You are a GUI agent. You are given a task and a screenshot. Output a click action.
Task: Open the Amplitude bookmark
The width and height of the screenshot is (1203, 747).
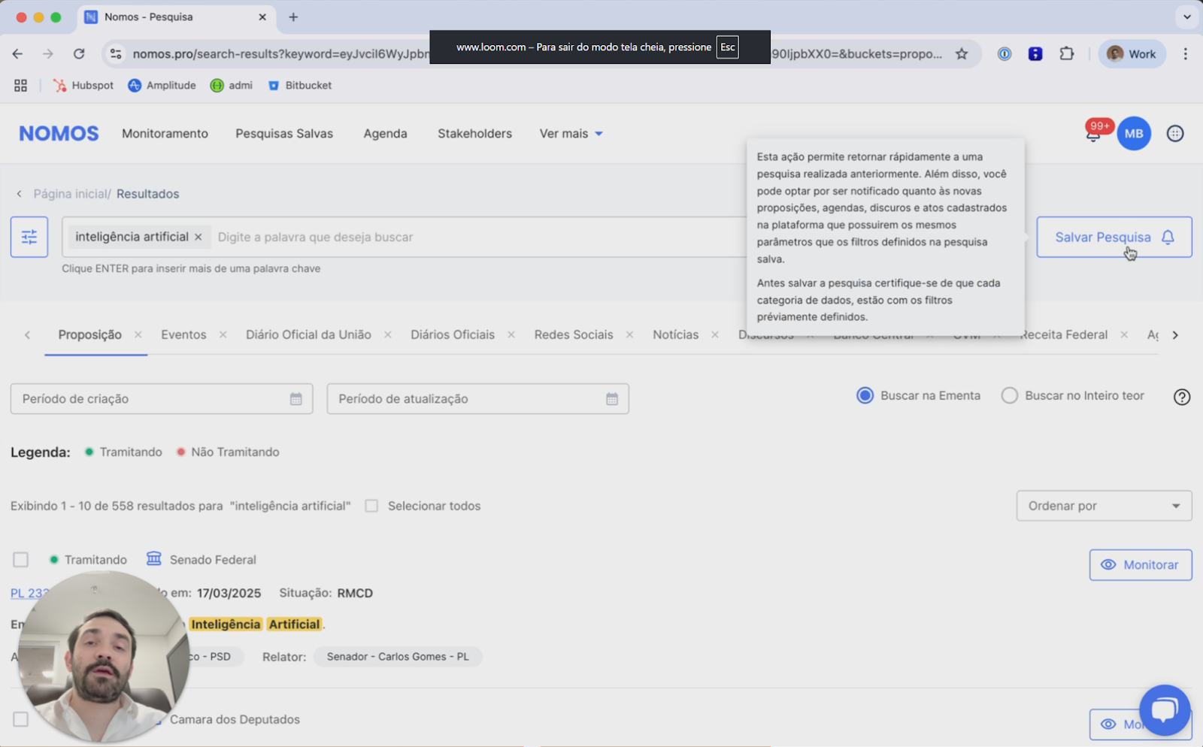(162, 86)
